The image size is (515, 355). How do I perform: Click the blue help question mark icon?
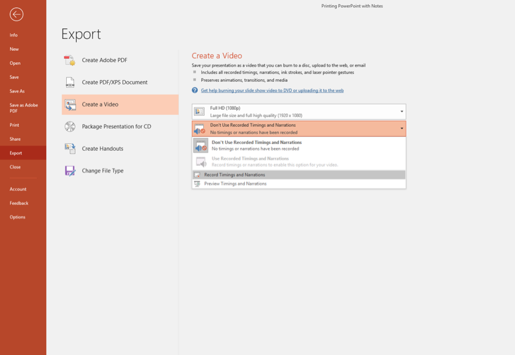click(x=195, y=90)
